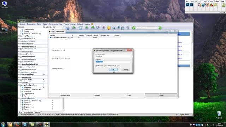The image size is (226, 127).
Task: Click the reply to all toolbar icon
Action: pyautogui.click(x=93, y=28)
